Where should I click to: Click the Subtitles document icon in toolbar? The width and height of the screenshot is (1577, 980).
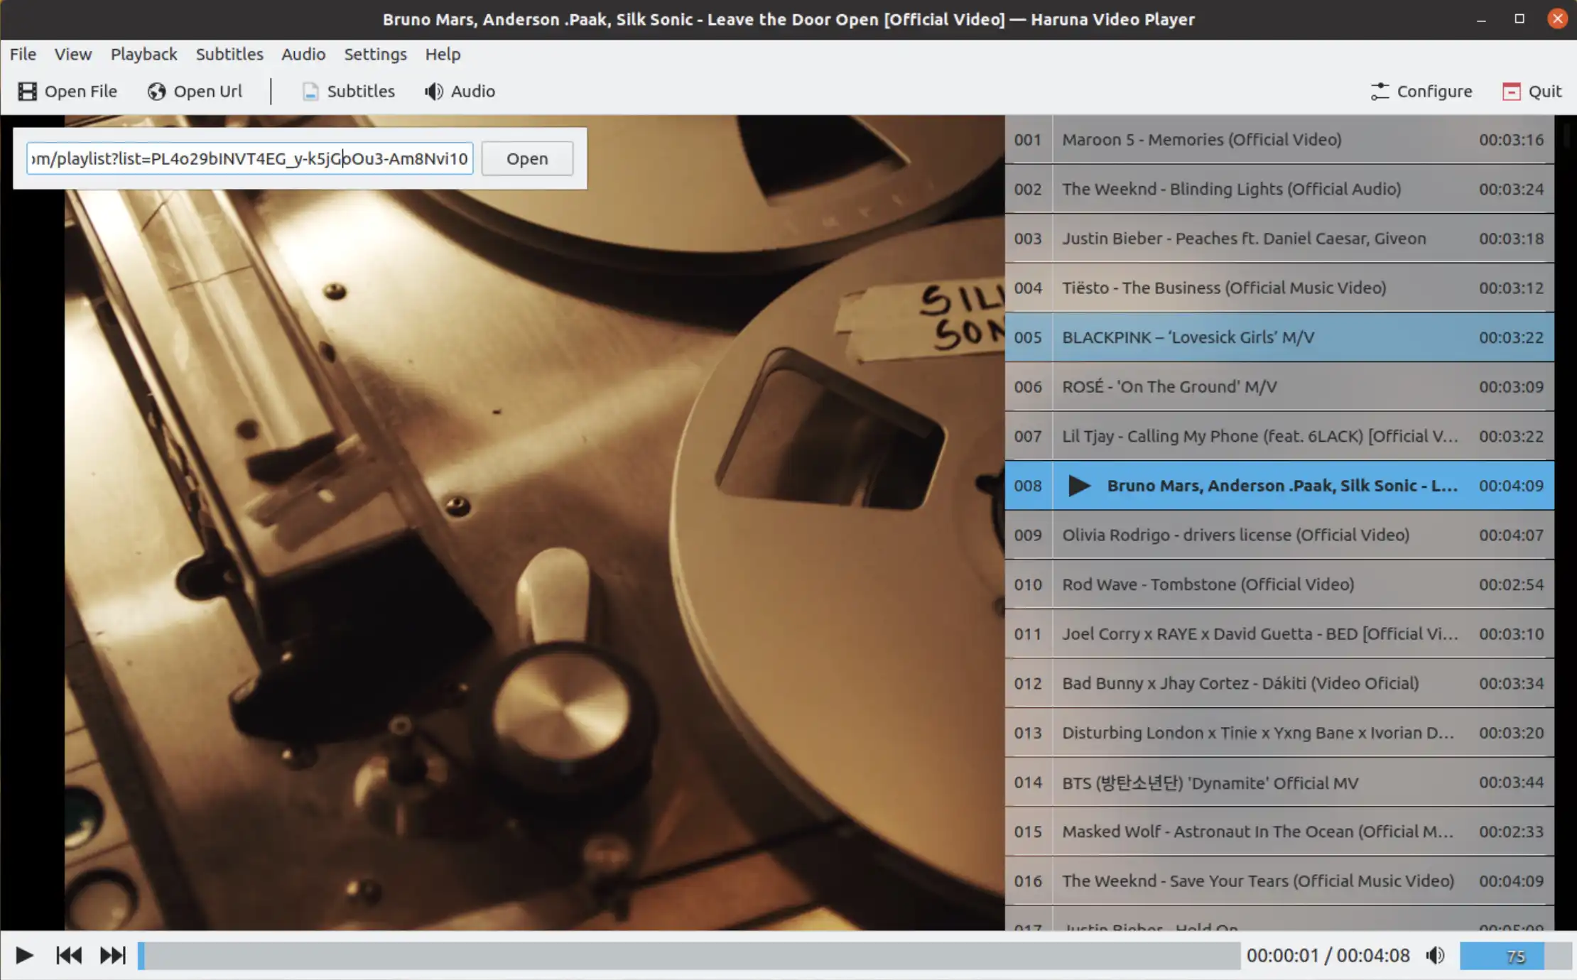(x=310, y=92)
